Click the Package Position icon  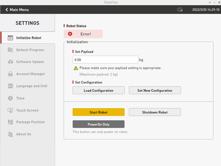click(10, 122)
